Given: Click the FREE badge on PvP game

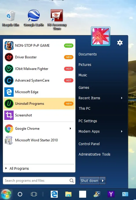Looking at the screenshot, I should (x=69, y=46).
